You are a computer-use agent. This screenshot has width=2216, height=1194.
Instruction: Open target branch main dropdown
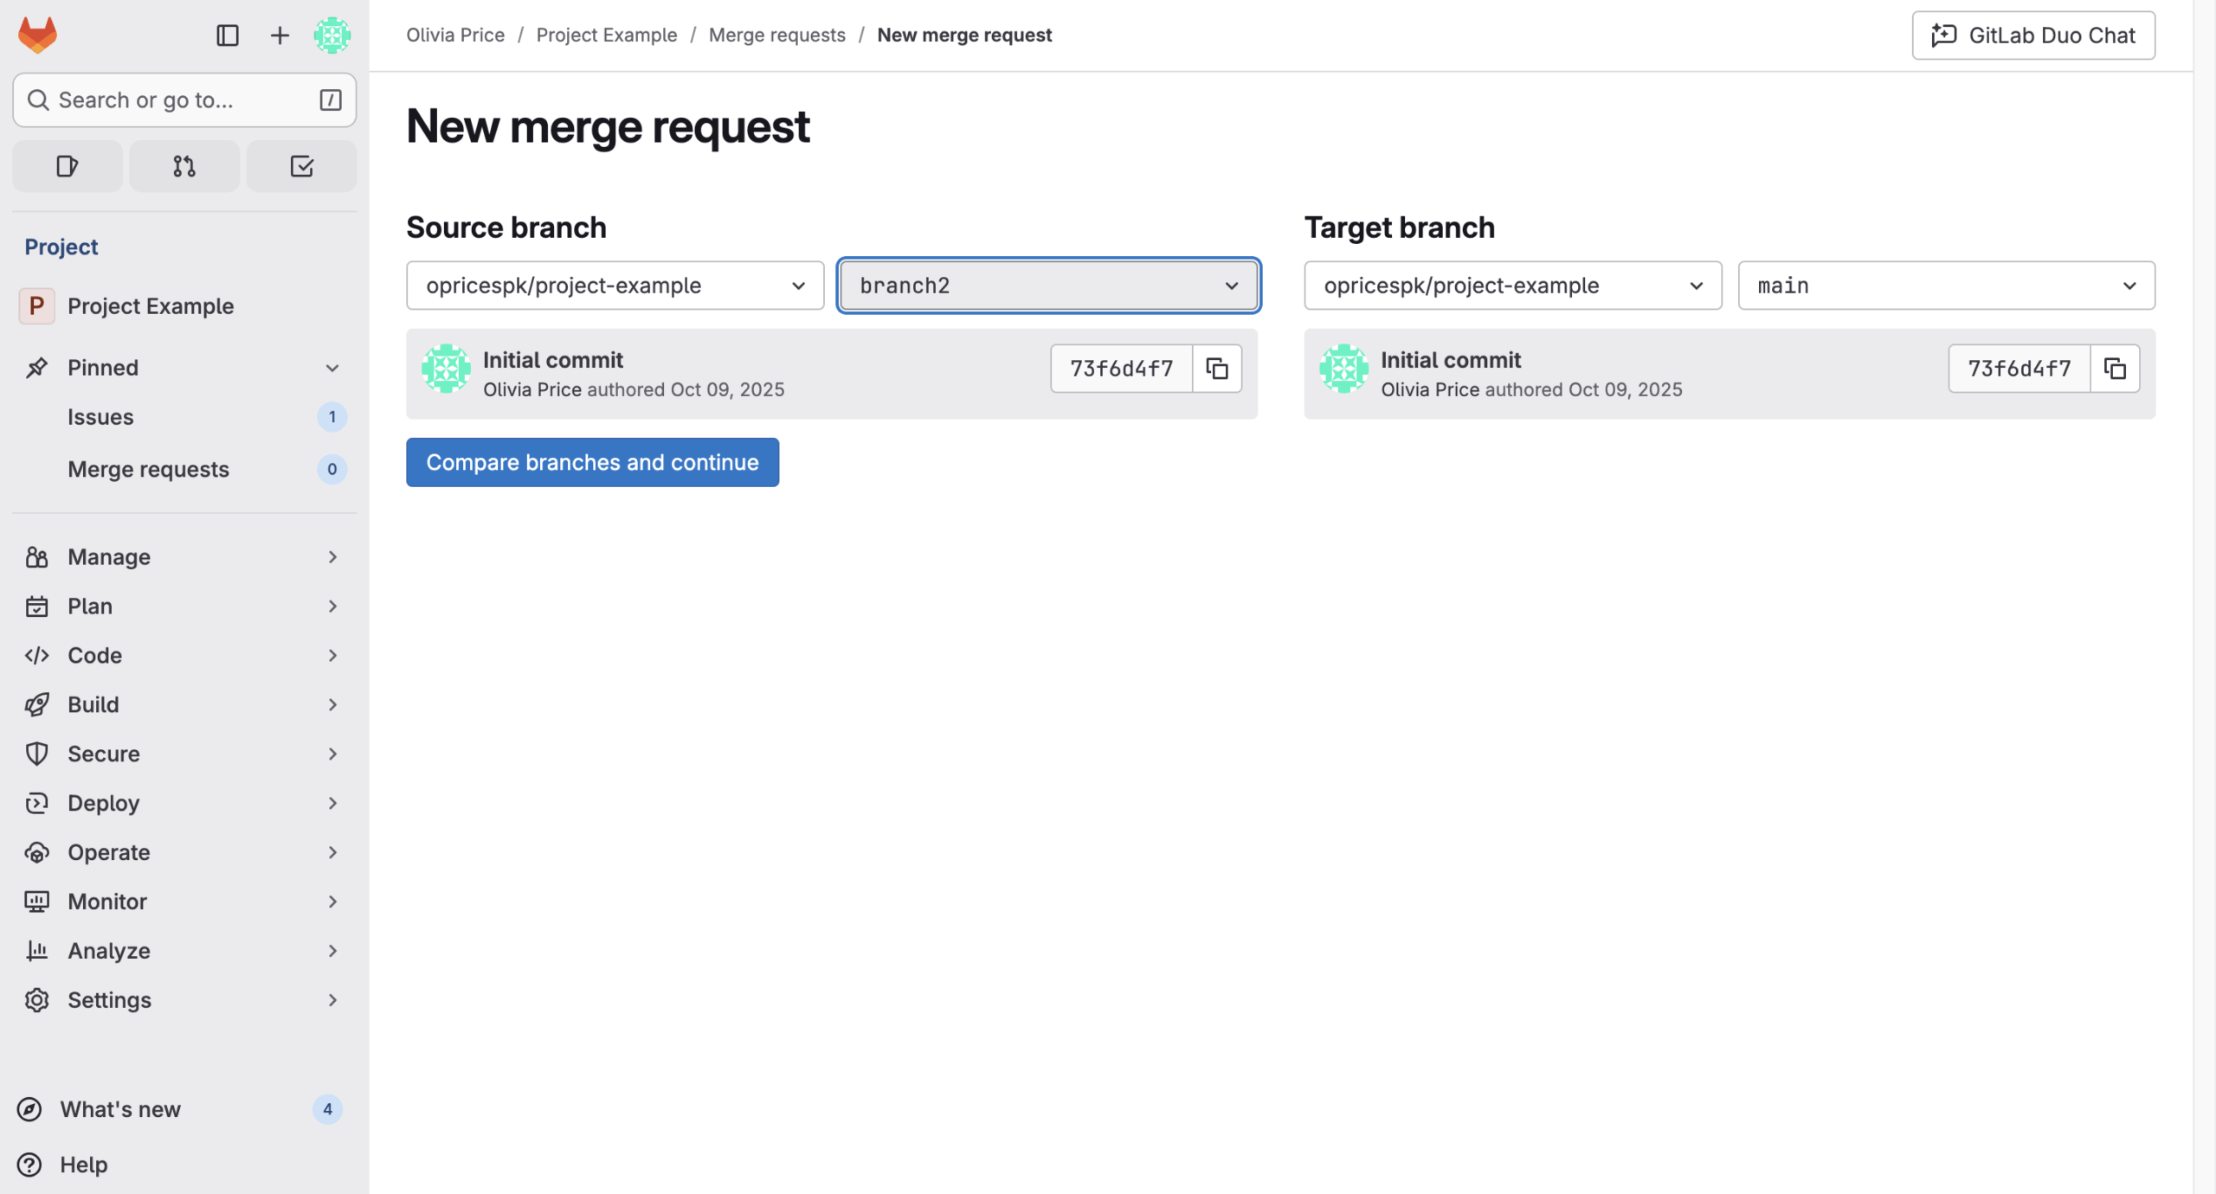(x=1945, y=286)
